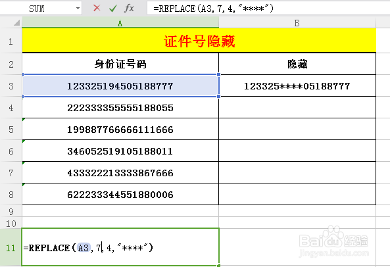This screenshot has height=267, width=390.
Task: Click empty cell B8 beside 622233344551880006
Action: point(297,194)
